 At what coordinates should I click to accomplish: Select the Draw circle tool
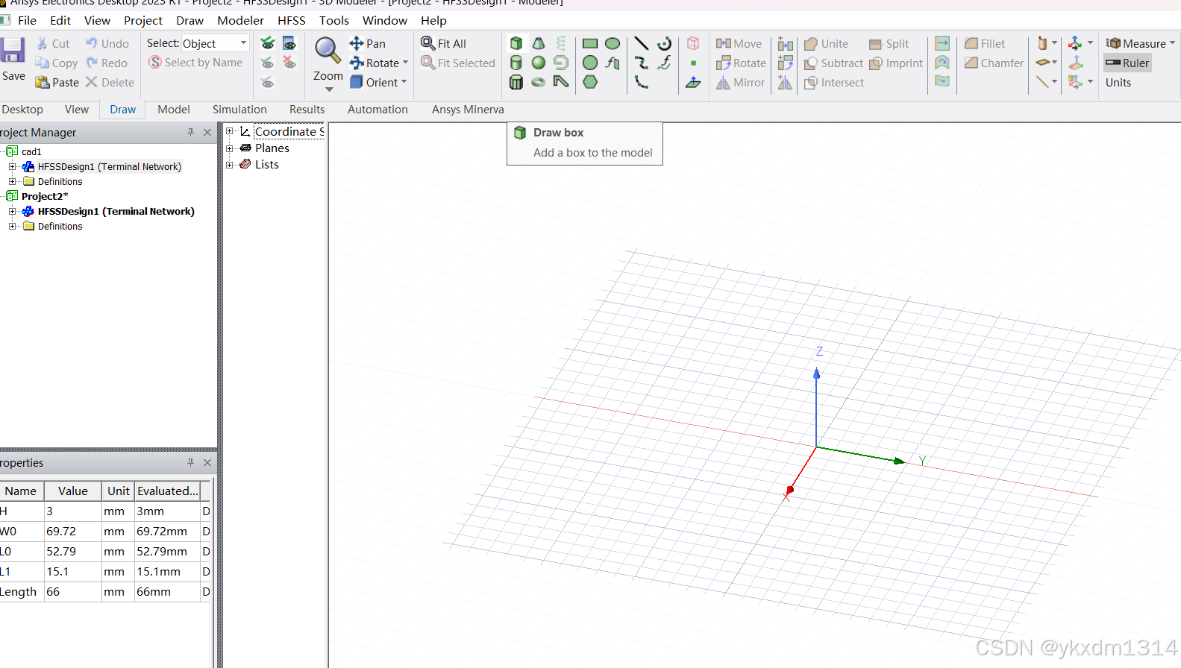click(590, 63)
